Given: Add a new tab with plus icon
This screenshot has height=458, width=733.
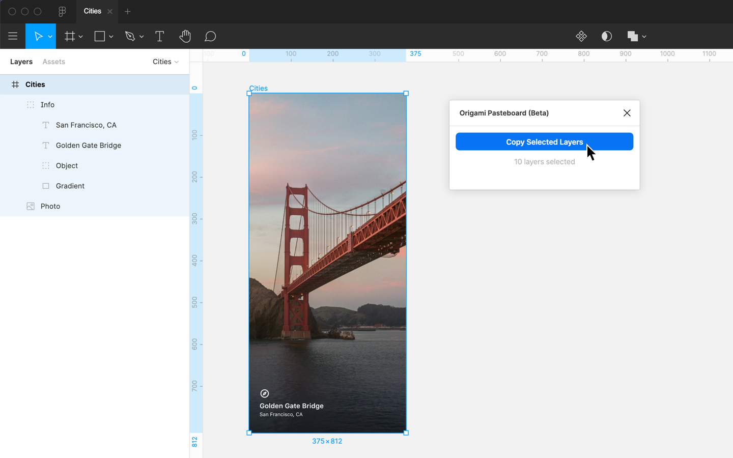Looking at the screenshot, I should coord(128,11).
